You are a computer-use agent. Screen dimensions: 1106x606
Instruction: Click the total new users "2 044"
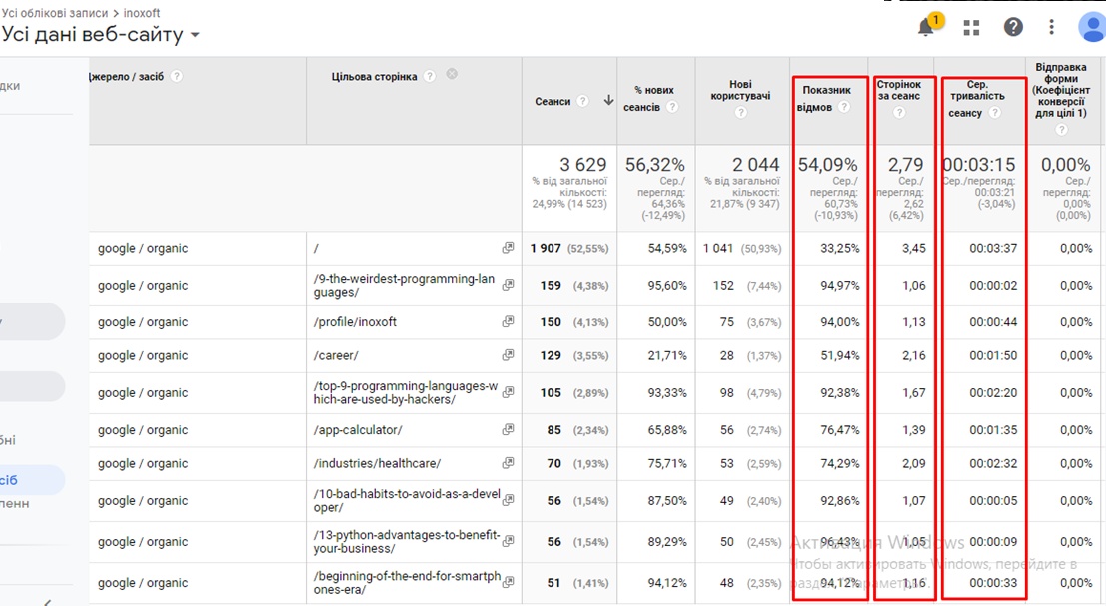(x=755, y=164)
